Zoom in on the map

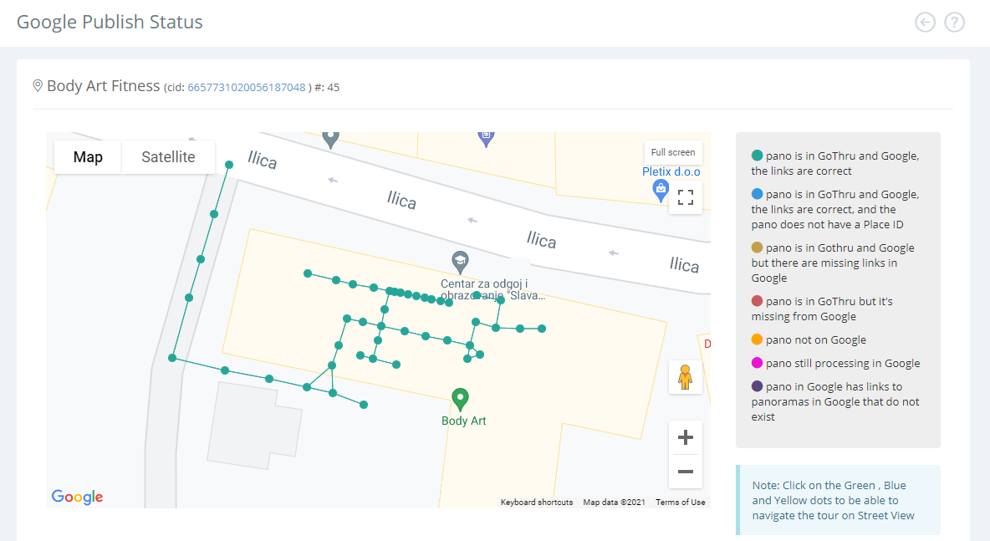point(686,437)
